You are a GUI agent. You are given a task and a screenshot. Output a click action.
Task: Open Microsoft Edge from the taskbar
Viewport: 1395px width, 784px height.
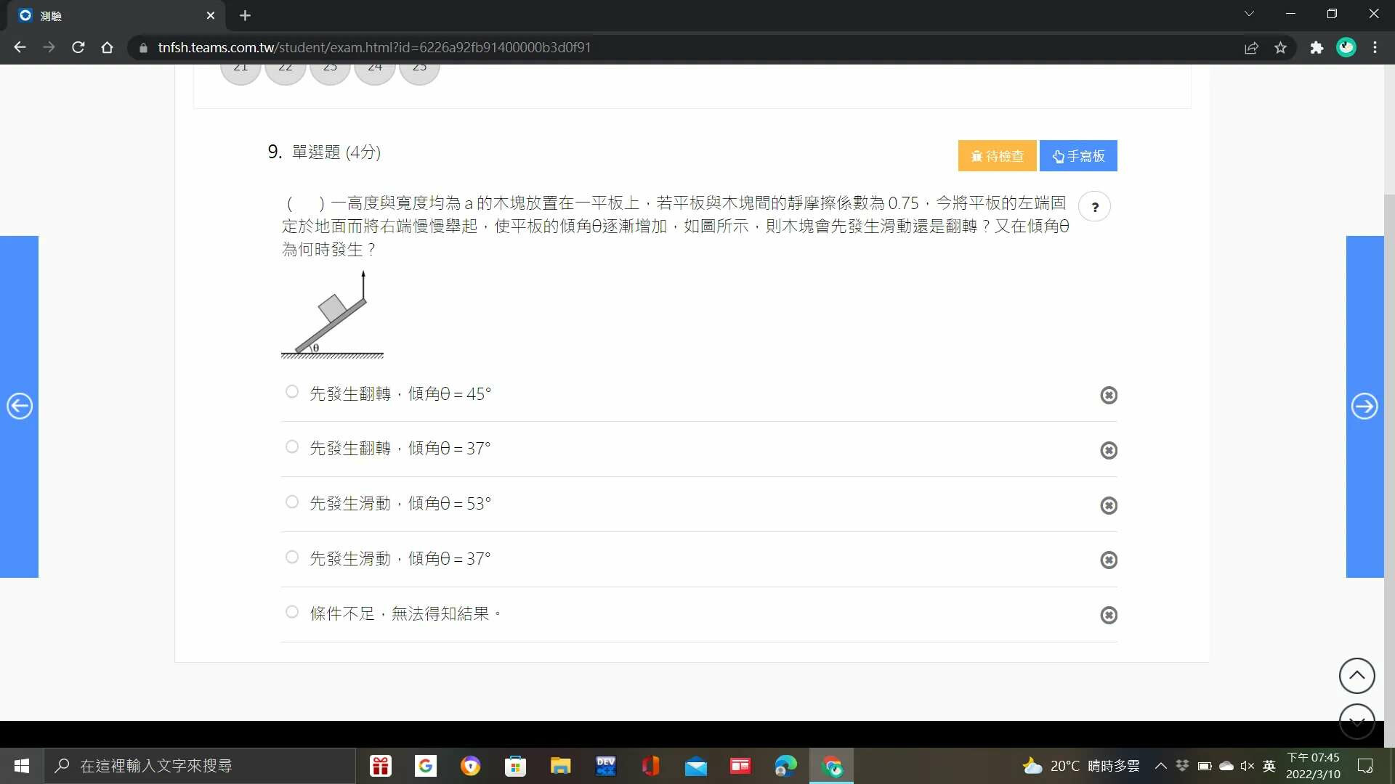[785, 766]
